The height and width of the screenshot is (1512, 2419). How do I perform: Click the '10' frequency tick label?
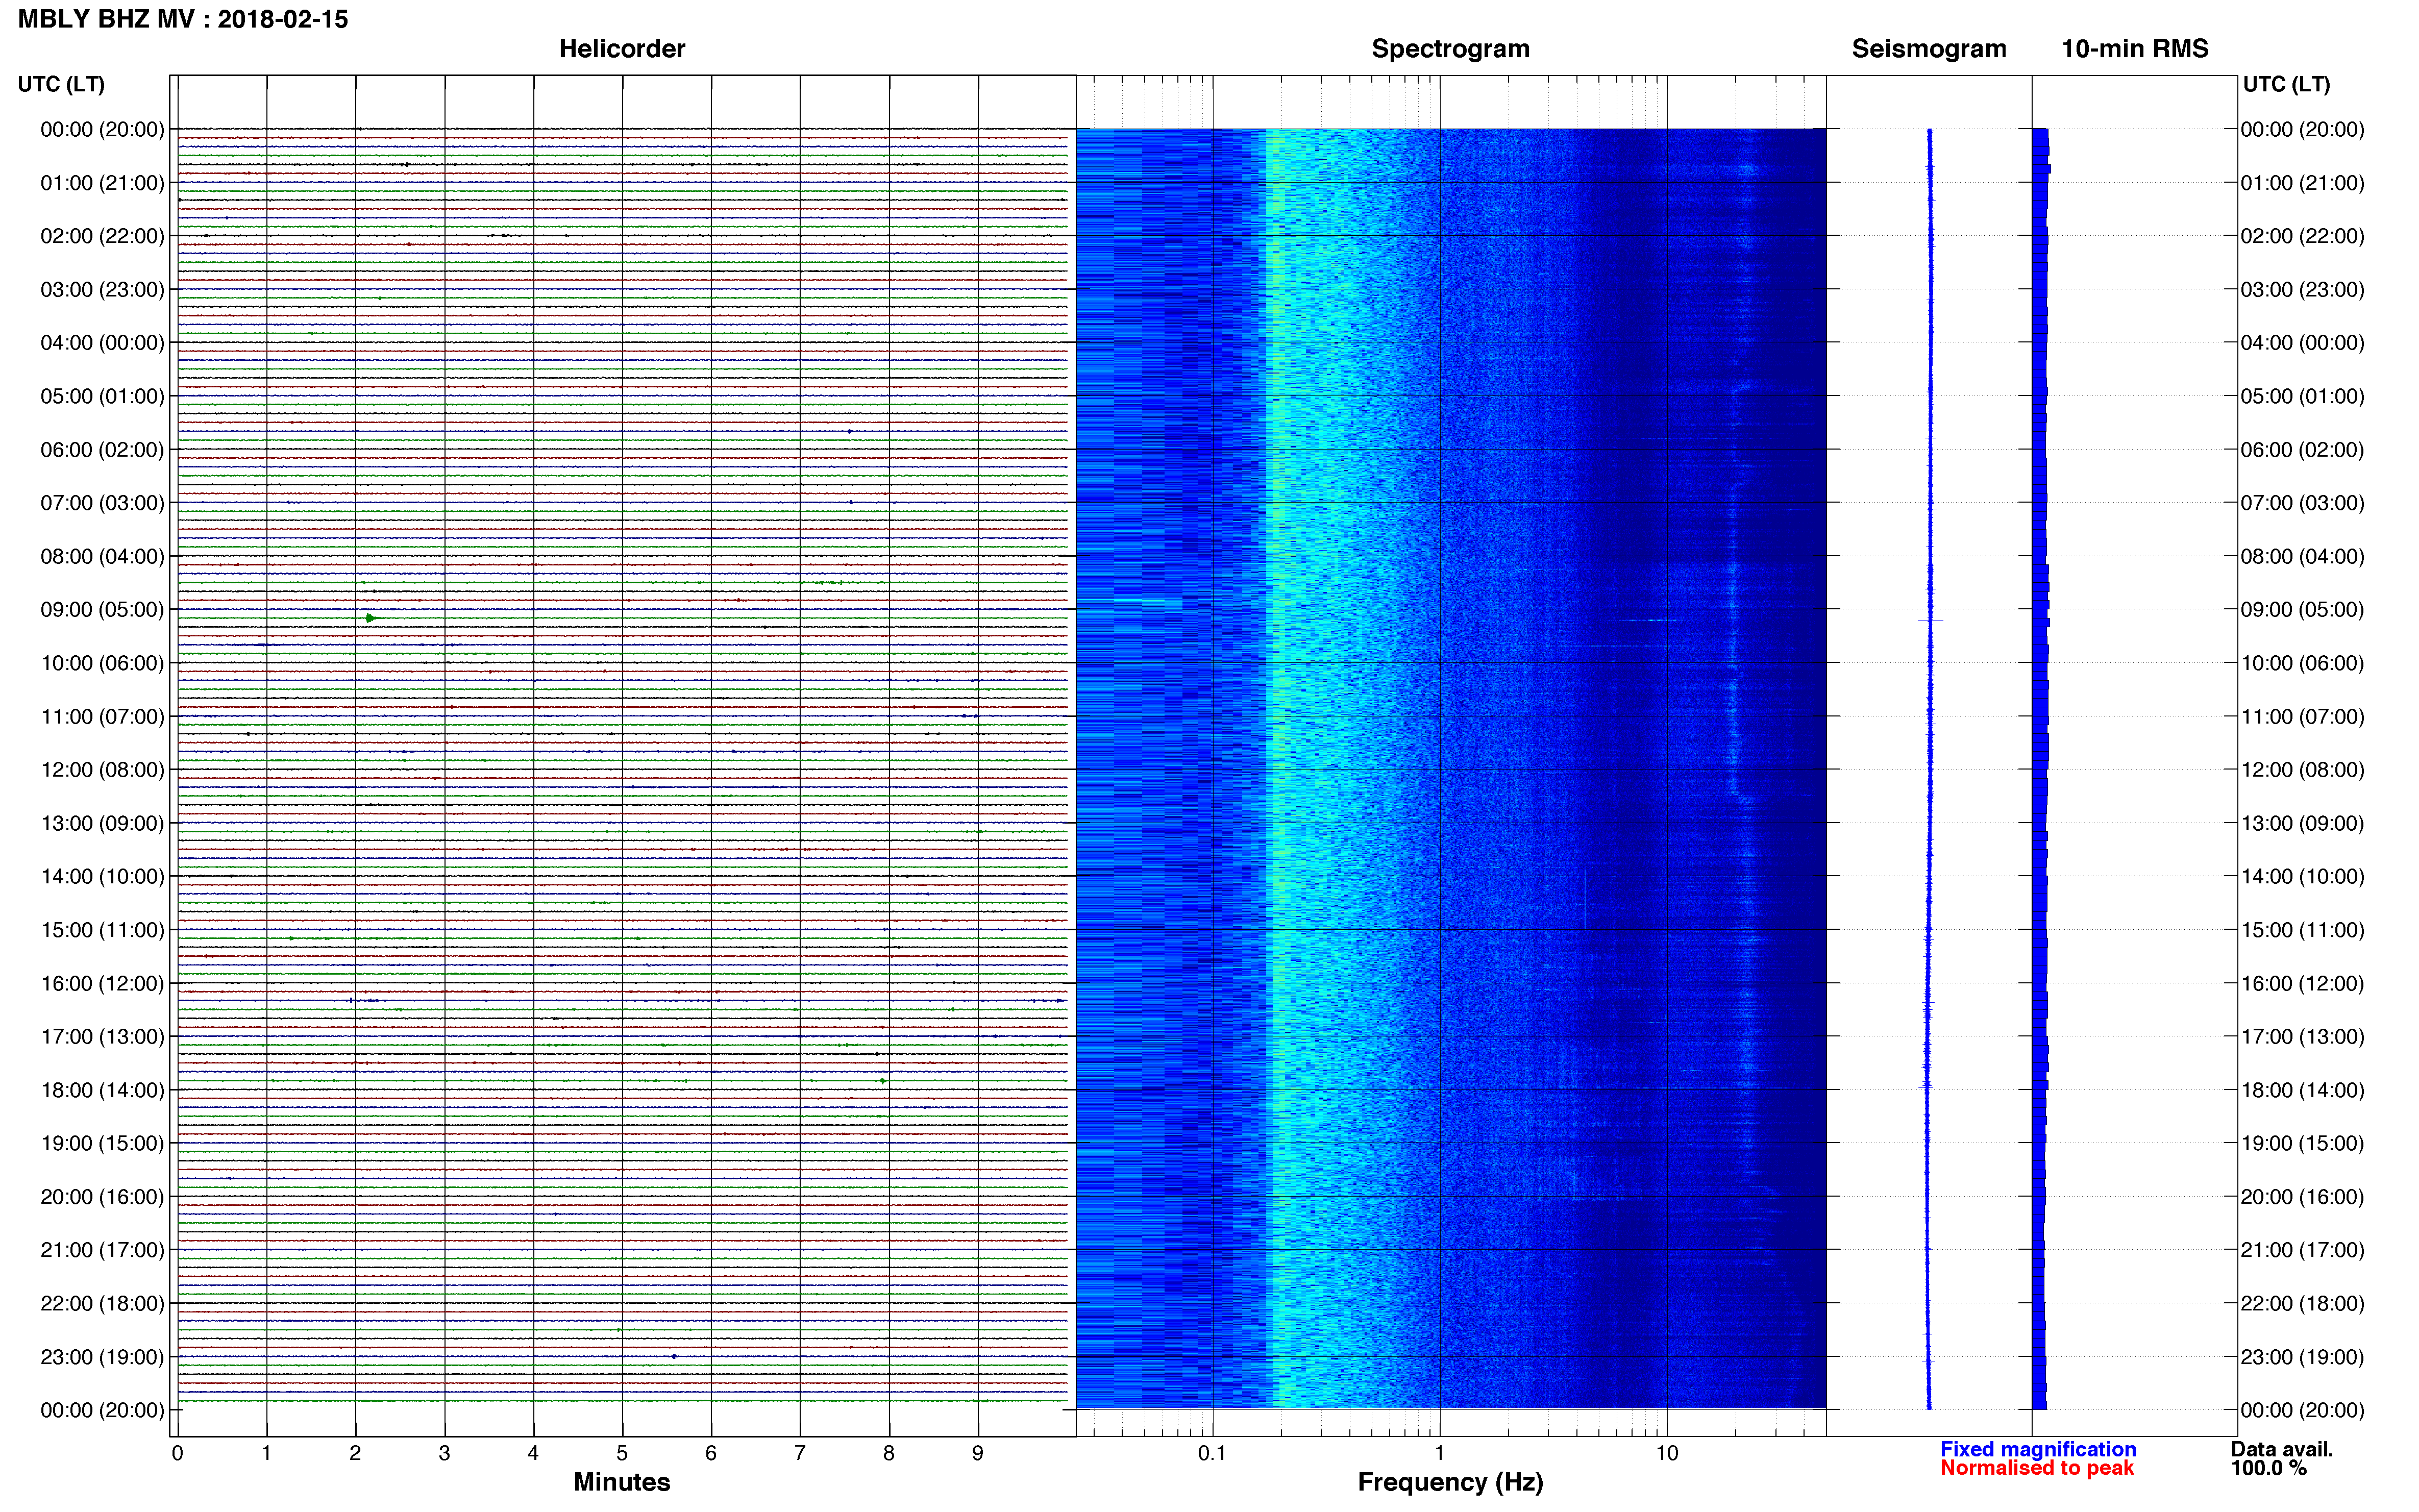pyautogui.click(x=1666, y=1453)
